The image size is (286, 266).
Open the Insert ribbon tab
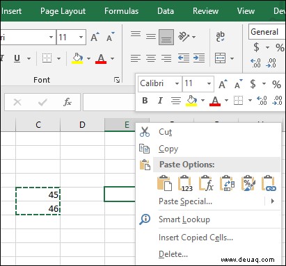pos(11,11)
